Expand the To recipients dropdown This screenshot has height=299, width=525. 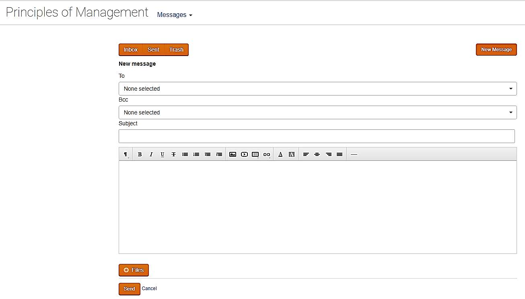(x=317, y=89)
